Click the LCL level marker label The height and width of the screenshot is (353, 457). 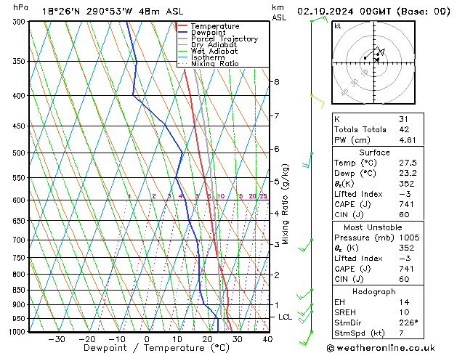point(286,317)
